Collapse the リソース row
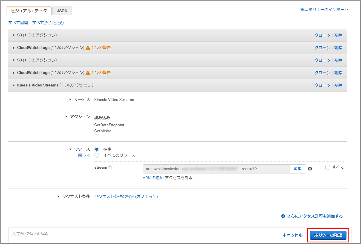Screen dimensions: 361x244 click(x=70, y=149)
